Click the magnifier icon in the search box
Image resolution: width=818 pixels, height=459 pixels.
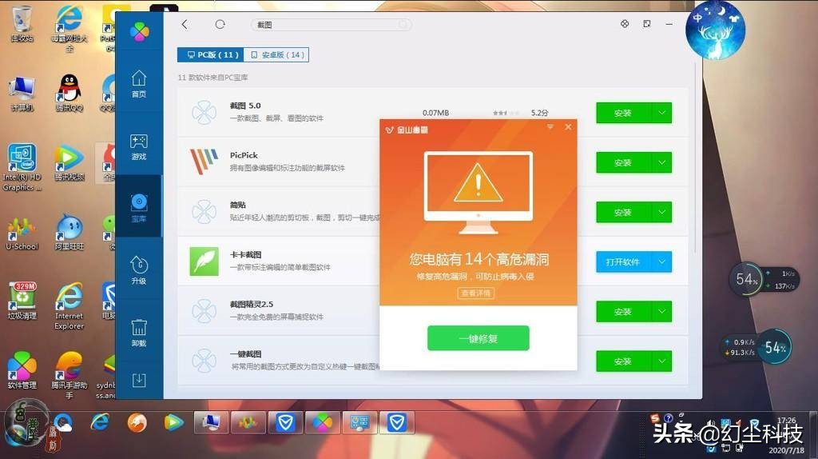pos(403,25)
